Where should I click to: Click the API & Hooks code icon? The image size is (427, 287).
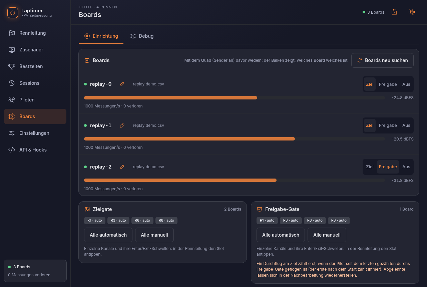pos(12,150)
